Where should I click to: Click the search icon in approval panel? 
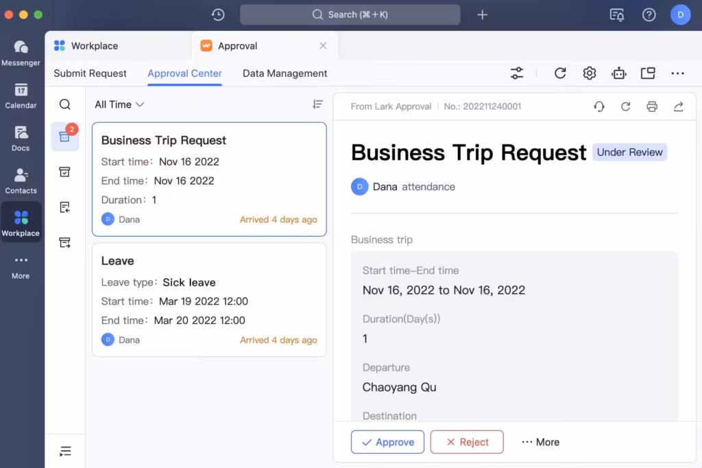(x=65, y=104)
